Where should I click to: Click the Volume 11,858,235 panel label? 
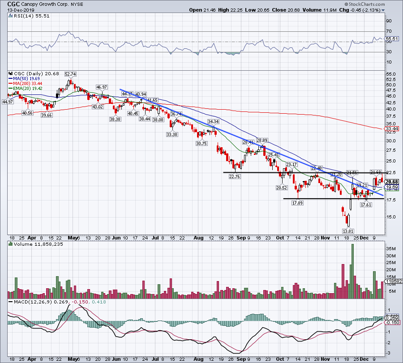39,244
